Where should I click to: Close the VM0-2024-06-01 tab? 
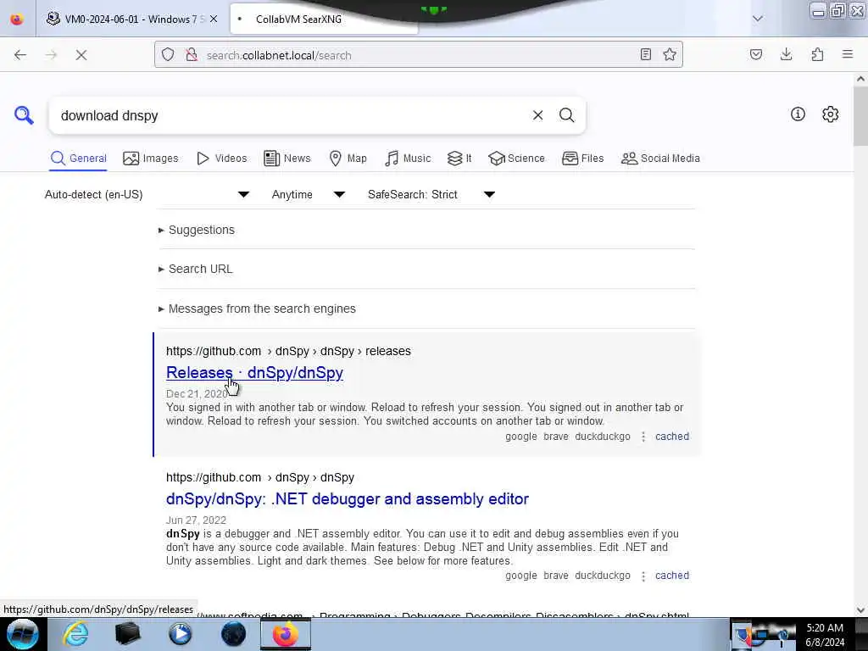214,19
